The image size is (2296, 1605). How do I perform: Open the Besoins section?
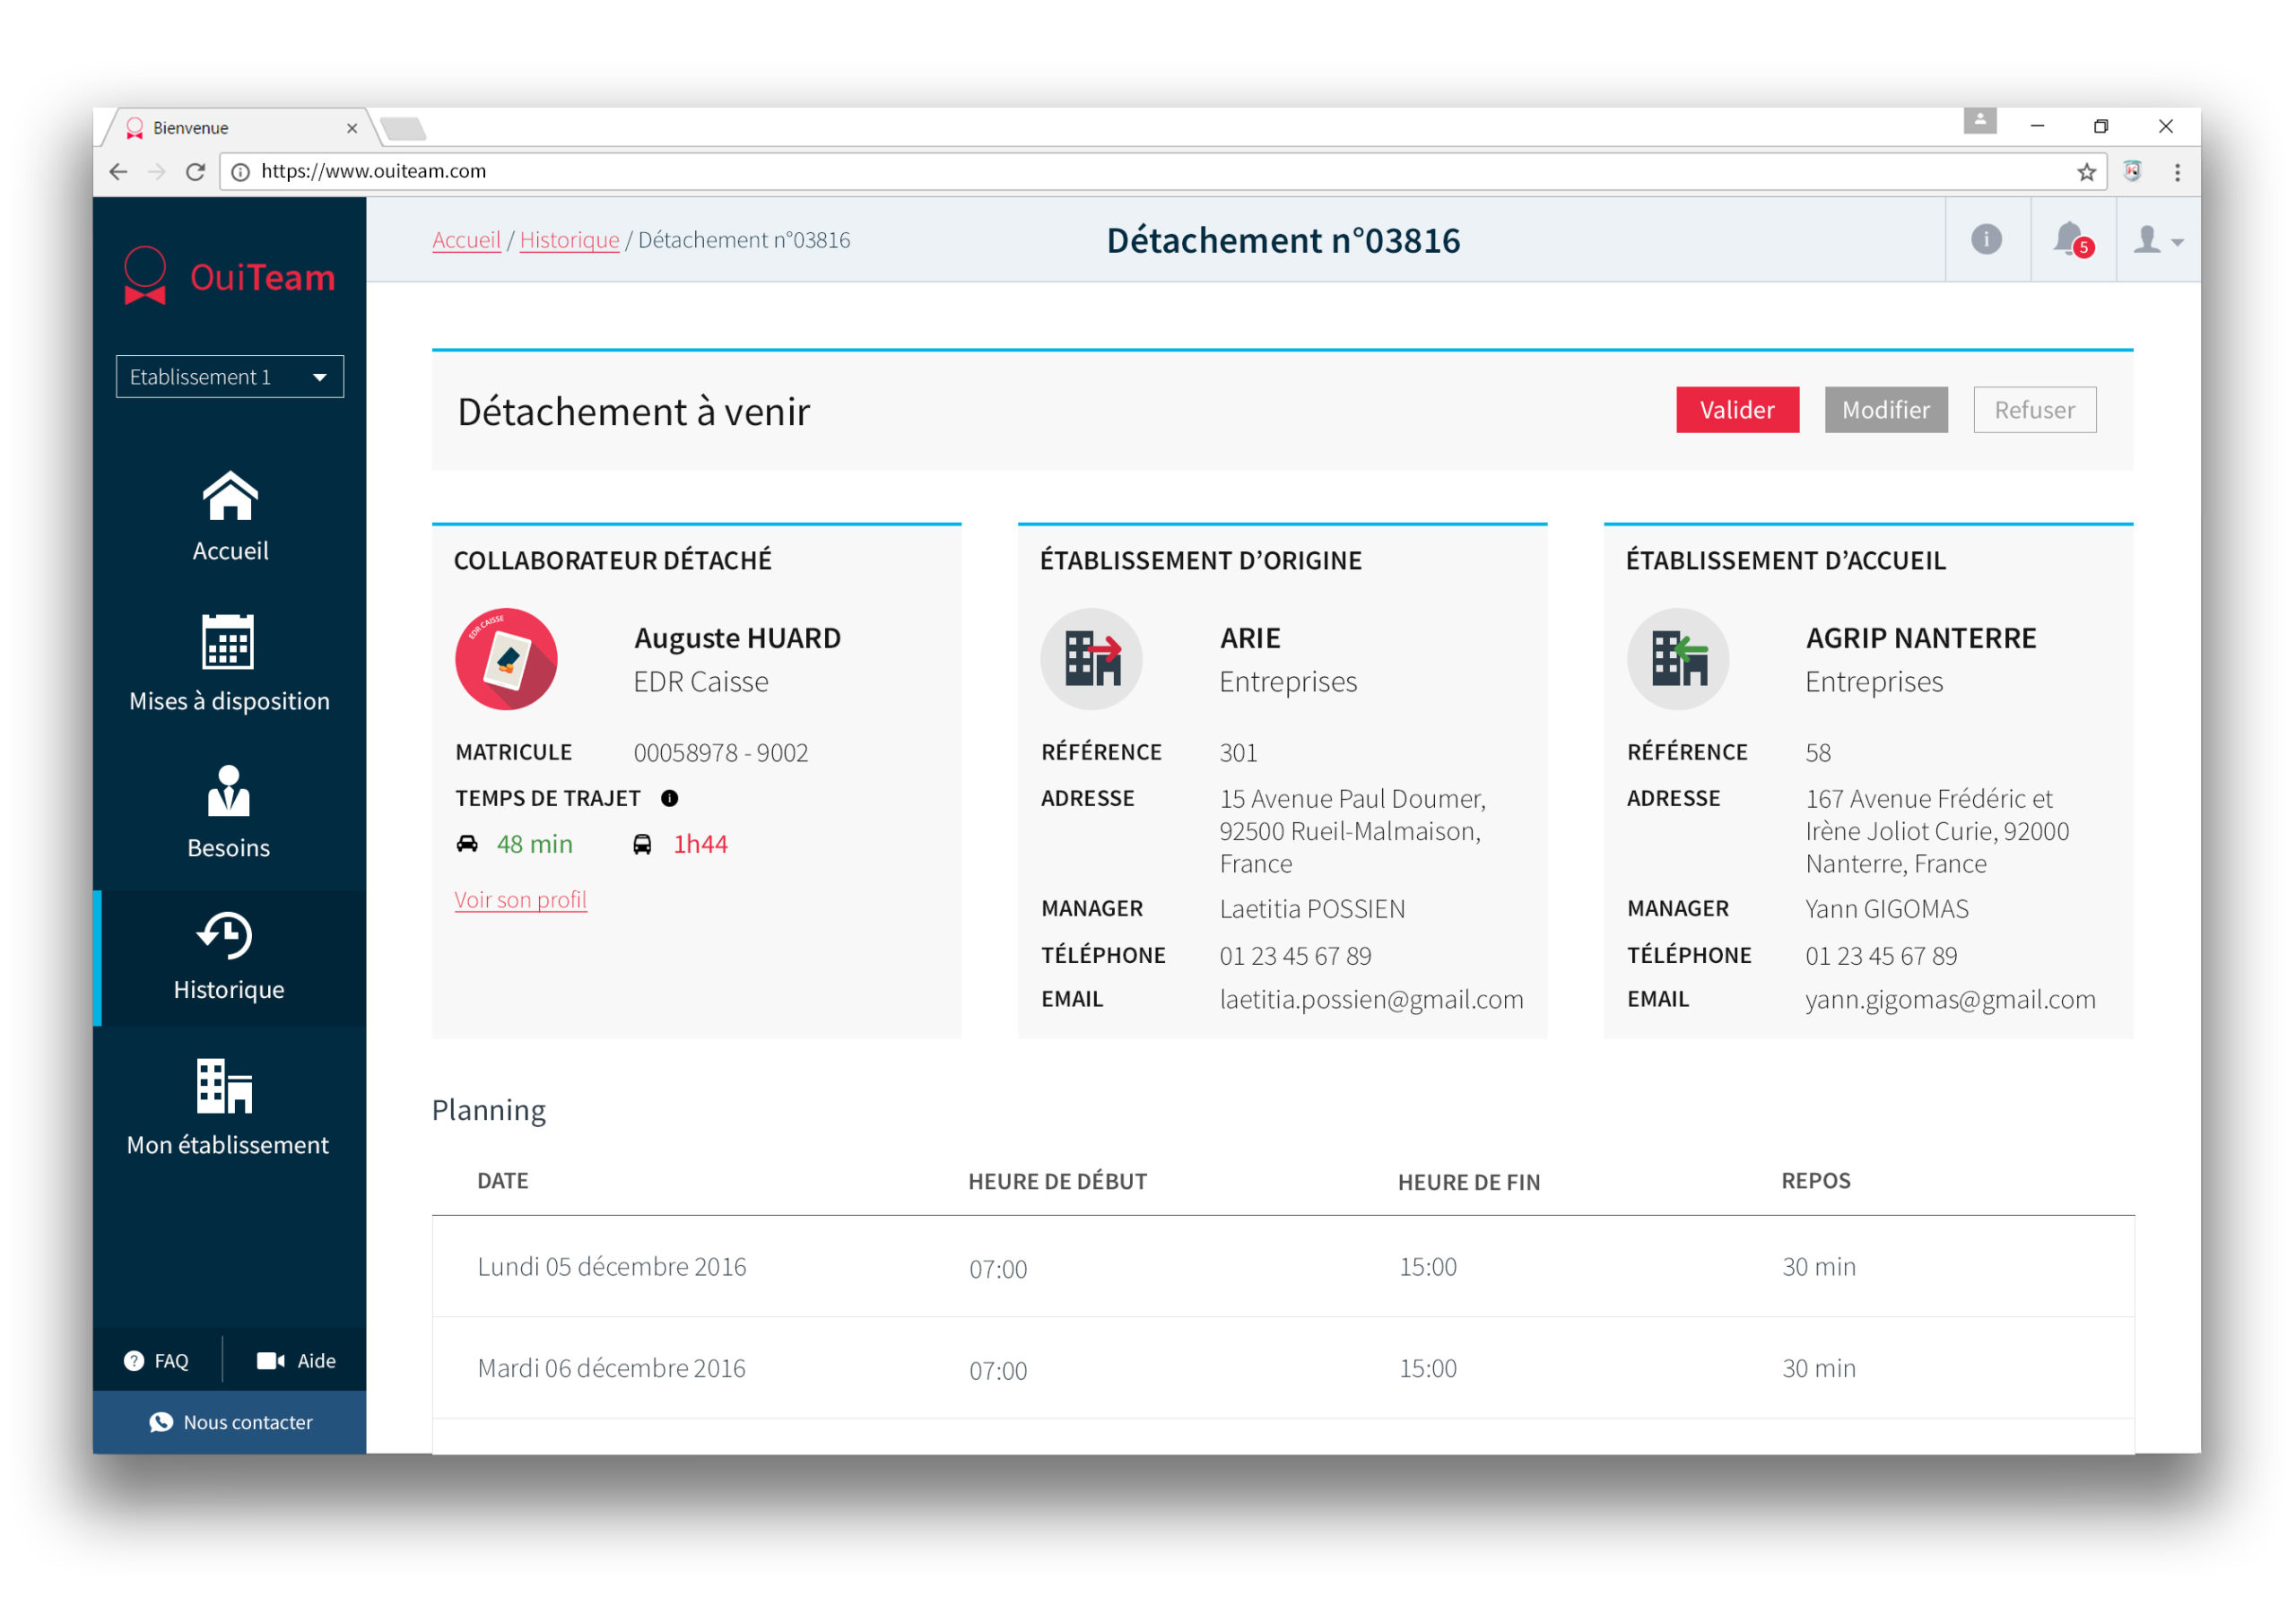click(229, 811)
